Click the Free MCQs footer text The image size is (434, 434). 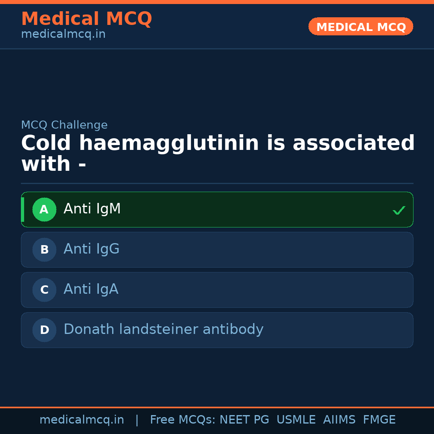pos(182,420)
